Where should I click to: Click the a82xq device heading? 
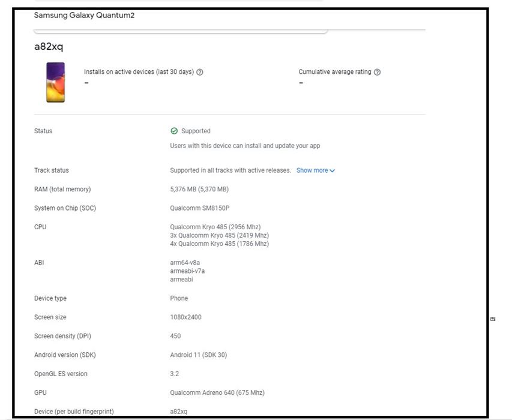coord(49,47)
